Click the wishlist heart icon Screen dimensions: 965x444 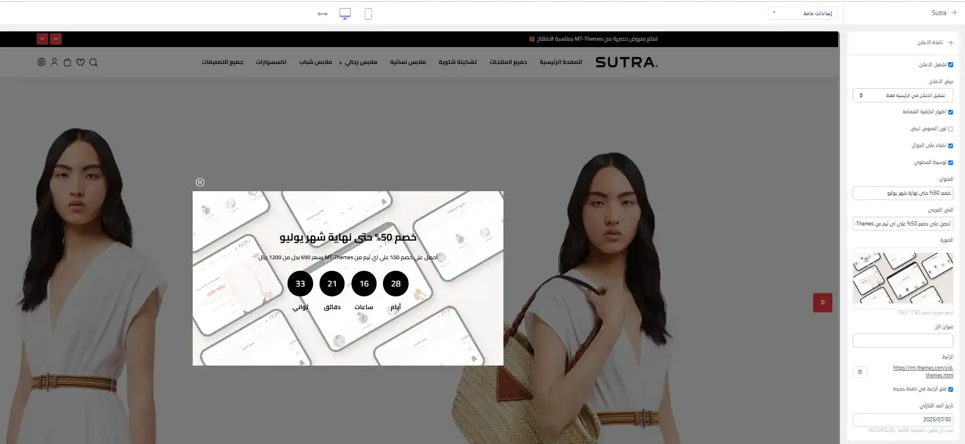coord(80,62)
